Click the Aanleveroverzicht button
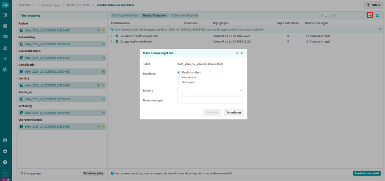 click(x=367, y=173)
